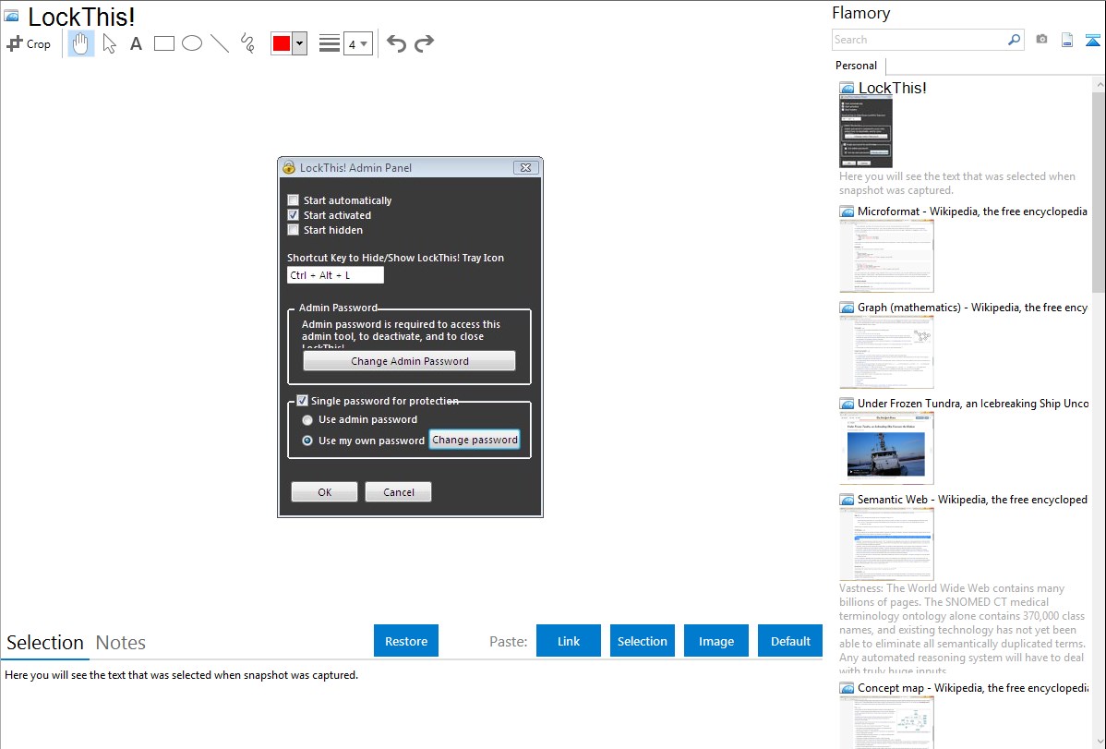Open the color picker dropdown arrow
The image size is (1106, 749).
pos(300,43)
